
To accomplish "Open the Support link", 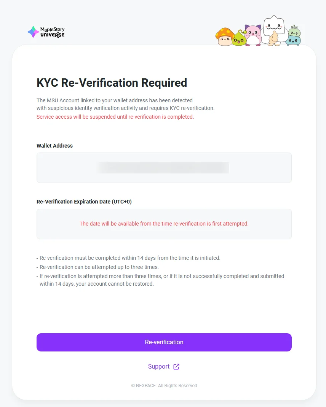I will point(159,366).
